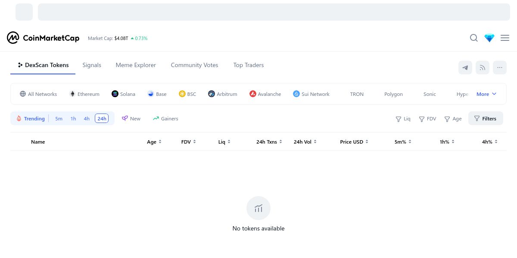The height and width of the screenshot is (258, 517).
Task: Sort by 5m% column
Action: pyautogui.click(x=403, y=141)
